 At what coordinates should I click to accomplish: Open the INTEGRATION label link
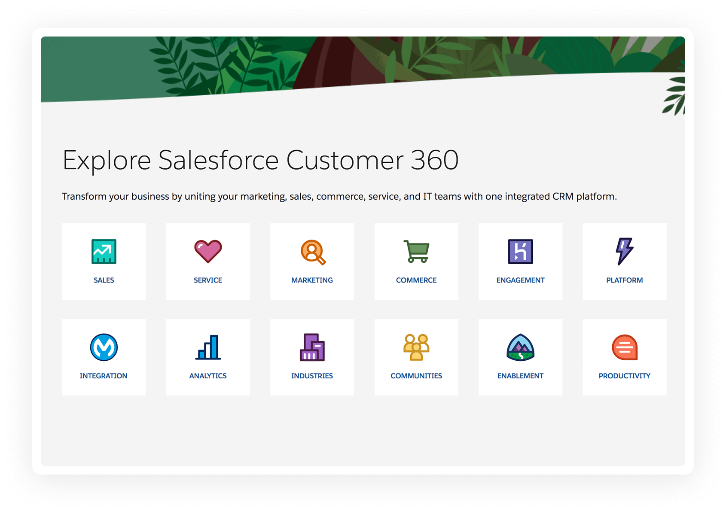point(104,376)
